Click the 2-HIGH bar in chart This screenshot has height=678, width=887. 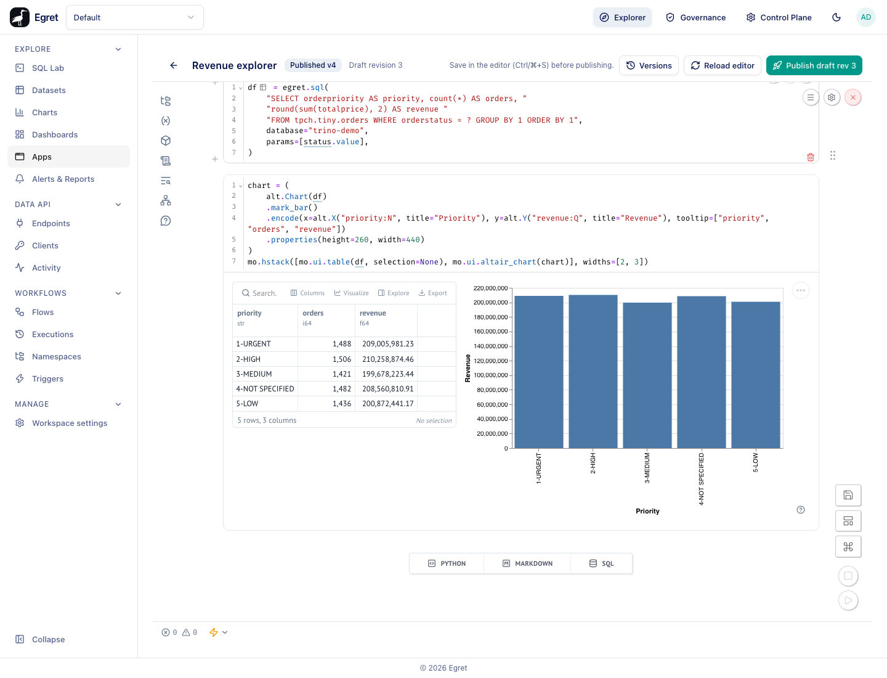tap(593, 372)
